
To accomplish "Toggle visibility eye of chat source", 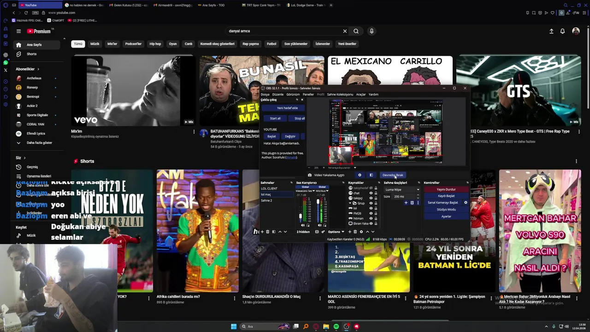I will pyautogui.click(x=371, y=193).
